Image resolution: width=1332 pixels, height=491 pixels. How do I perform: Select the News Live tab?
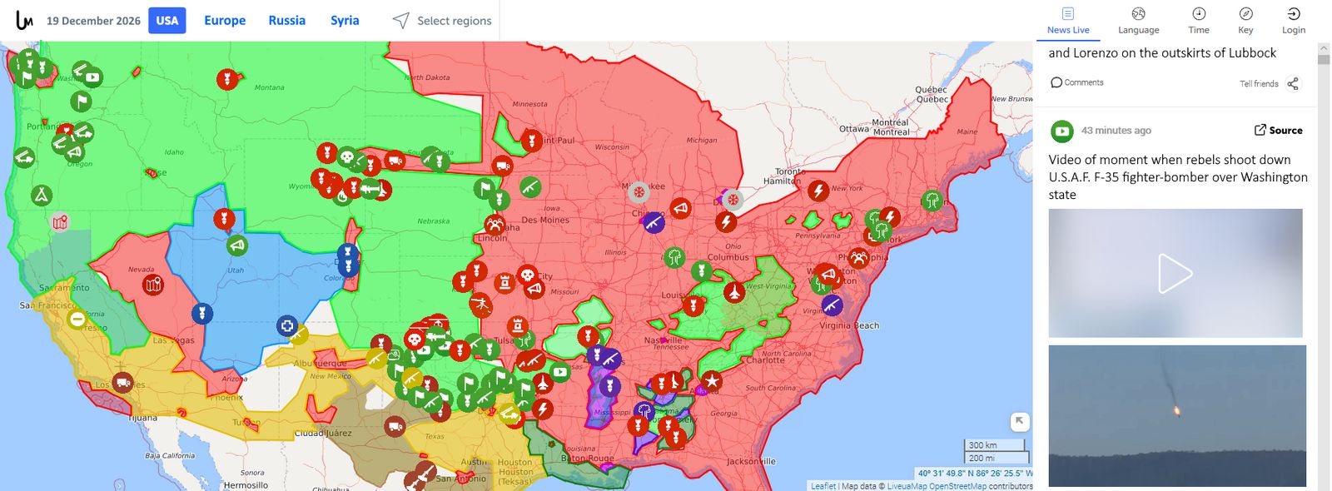pos(1068,21)
